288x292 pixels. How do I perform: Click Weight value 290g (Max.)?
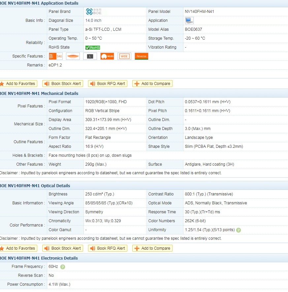point(96,164)
